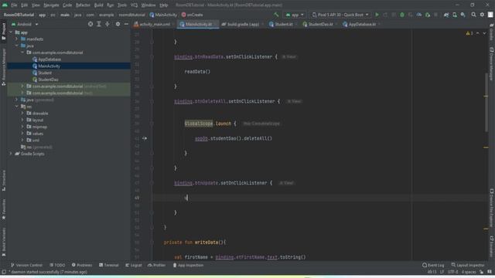Expand the java (generated) folder

pyautogui.click(x=17, y=100)
